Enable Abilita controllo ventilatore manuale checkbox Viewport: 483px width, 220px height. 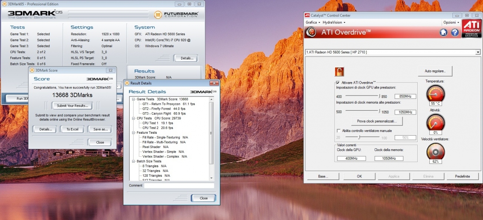[x=338, y=131]
